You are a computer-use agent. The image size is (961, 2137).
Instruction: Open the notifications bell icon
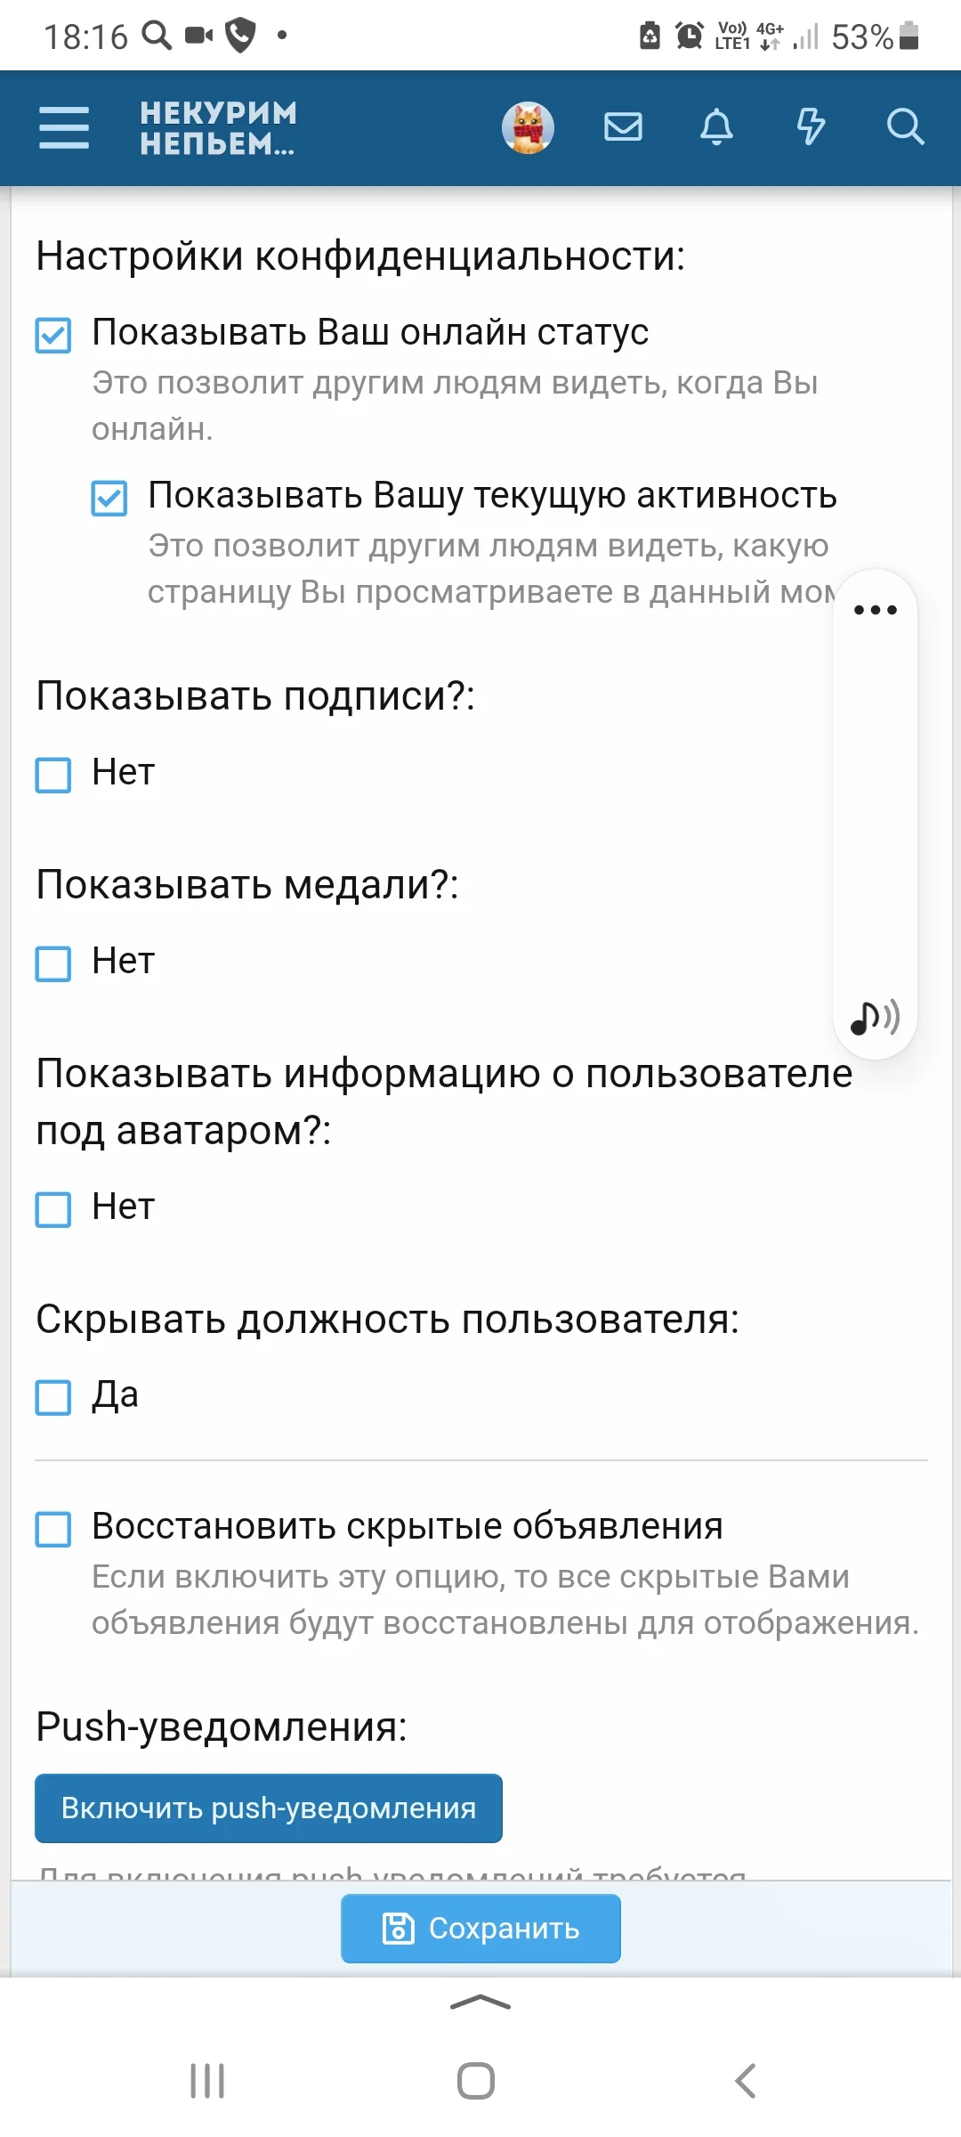point(716,127)
